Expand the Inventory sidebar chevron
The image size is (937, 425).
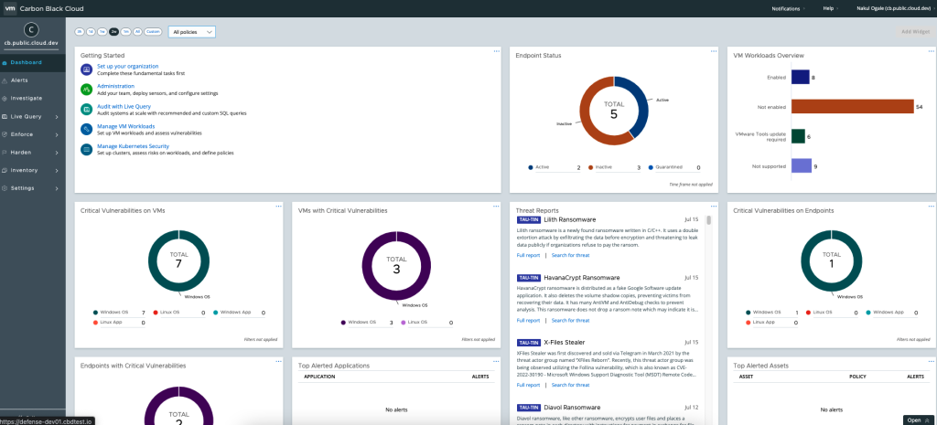pos(57,171)
